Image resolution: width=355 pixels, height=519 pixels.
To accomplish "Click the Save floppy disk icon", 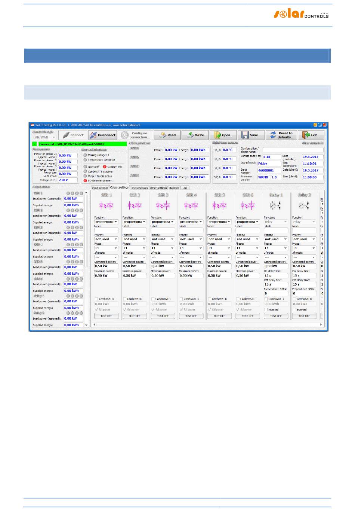I will (x=245, y=135).
